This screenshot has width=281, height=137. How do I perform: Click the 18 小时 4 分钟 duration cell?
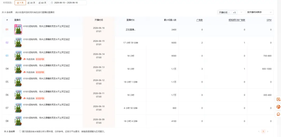tap(130, 121)
